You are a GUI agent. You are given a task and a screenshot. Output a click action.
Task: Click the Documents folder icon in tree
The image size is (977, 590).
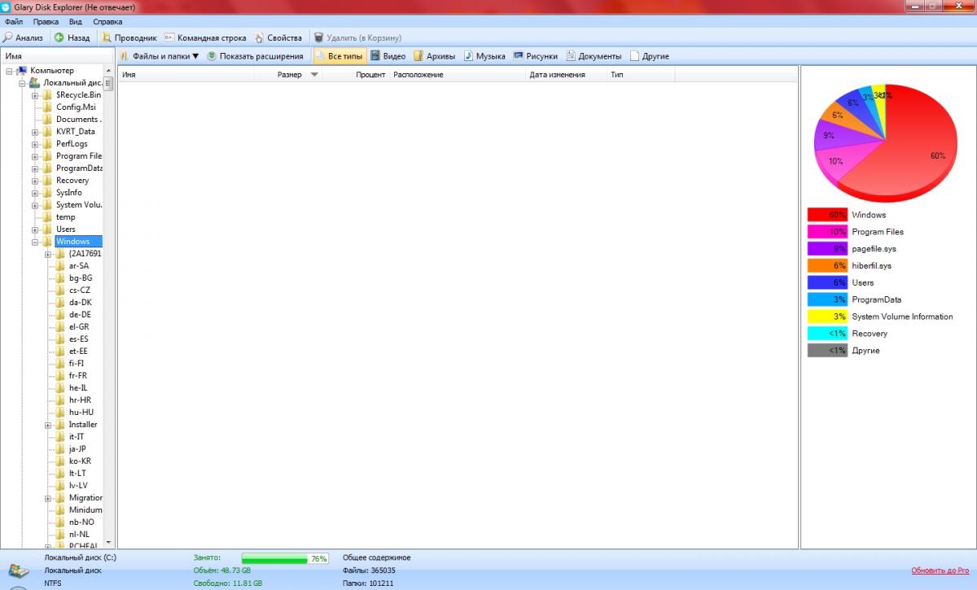[x=47, y=120]
